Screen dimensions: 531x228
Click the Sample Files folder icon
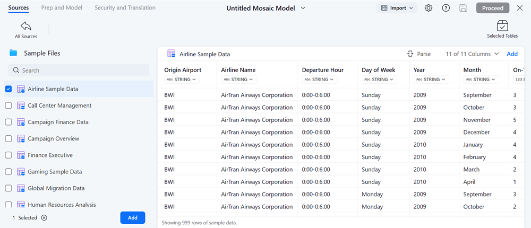pos(13,53)
